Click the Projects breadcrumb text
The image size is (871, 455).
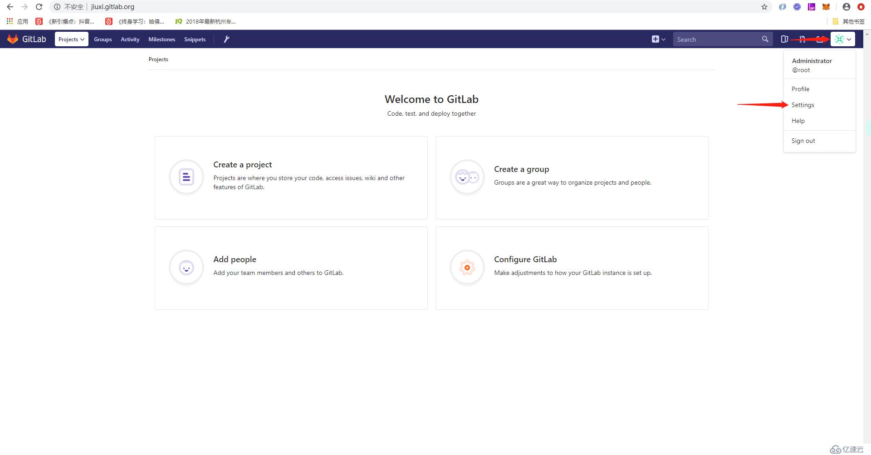[158, 59]
